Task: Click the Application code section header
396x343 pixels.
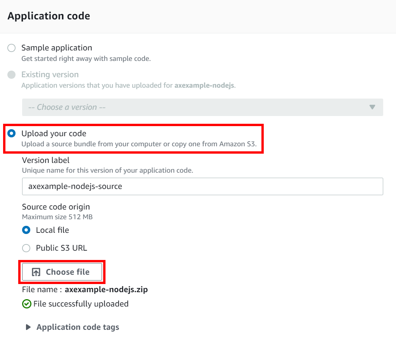Action: pos(48,16)
